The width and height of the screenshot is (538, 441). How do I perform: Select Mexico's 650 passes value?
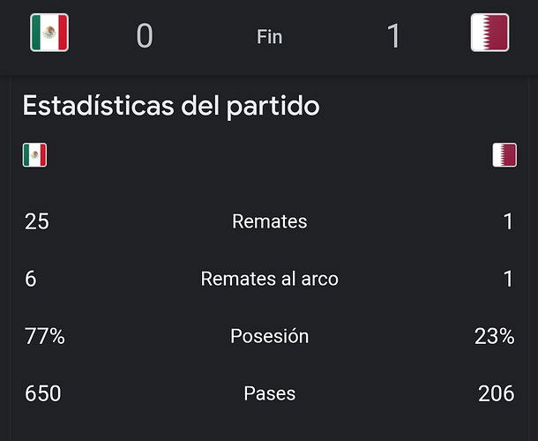point(43,393)
